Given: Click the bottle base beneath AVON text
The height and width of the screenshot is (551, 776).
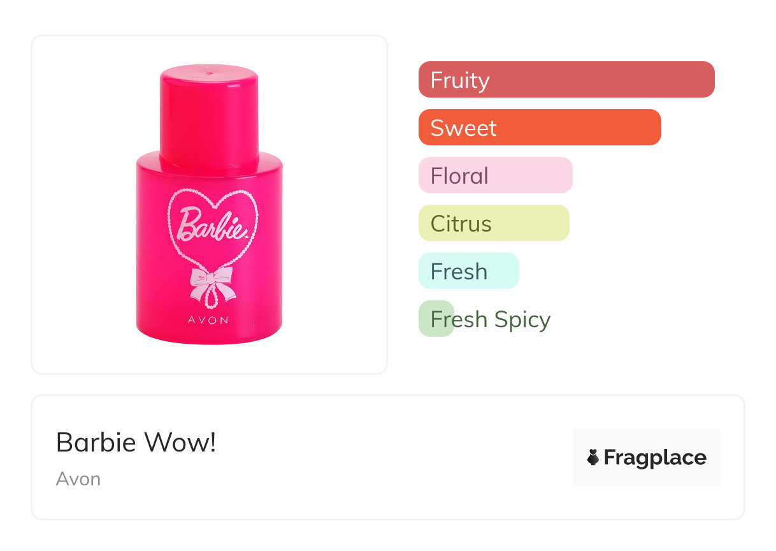Looking at the screenshot, I should click(x=209, y=335).
